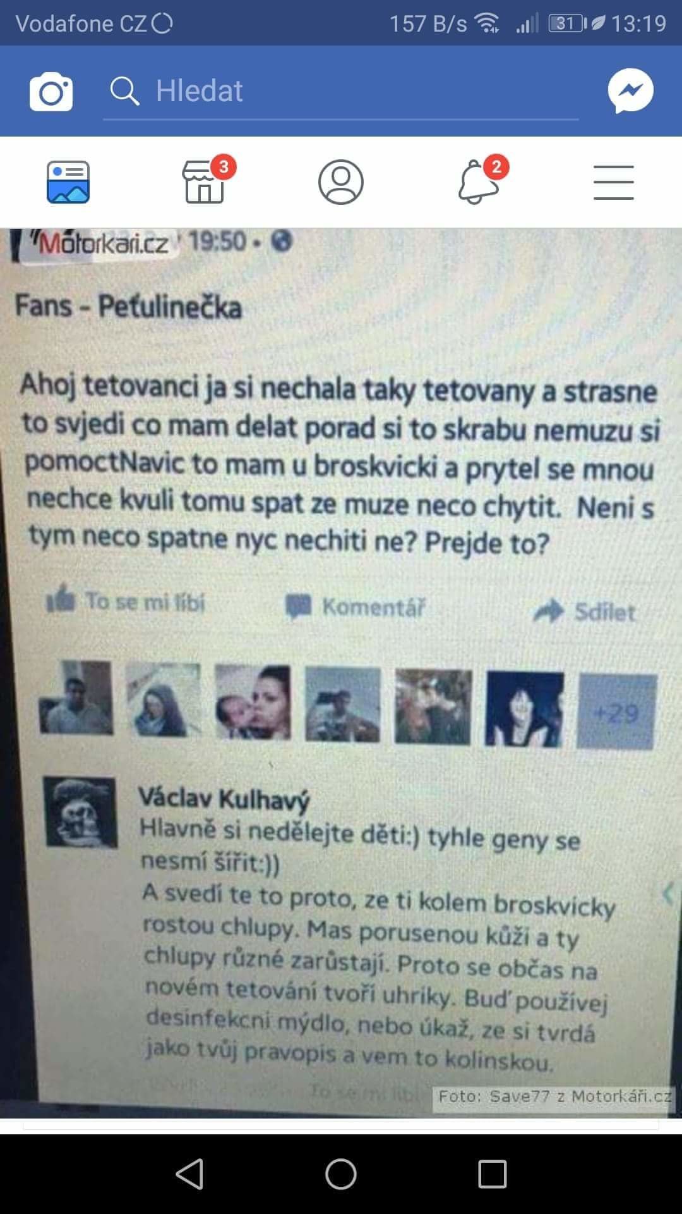
Task: Click the magnifier search icon
Action: coord(124,91)
